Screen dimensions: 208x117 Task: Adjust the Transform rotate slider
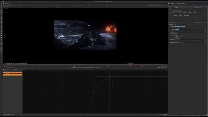coord(192,28)
